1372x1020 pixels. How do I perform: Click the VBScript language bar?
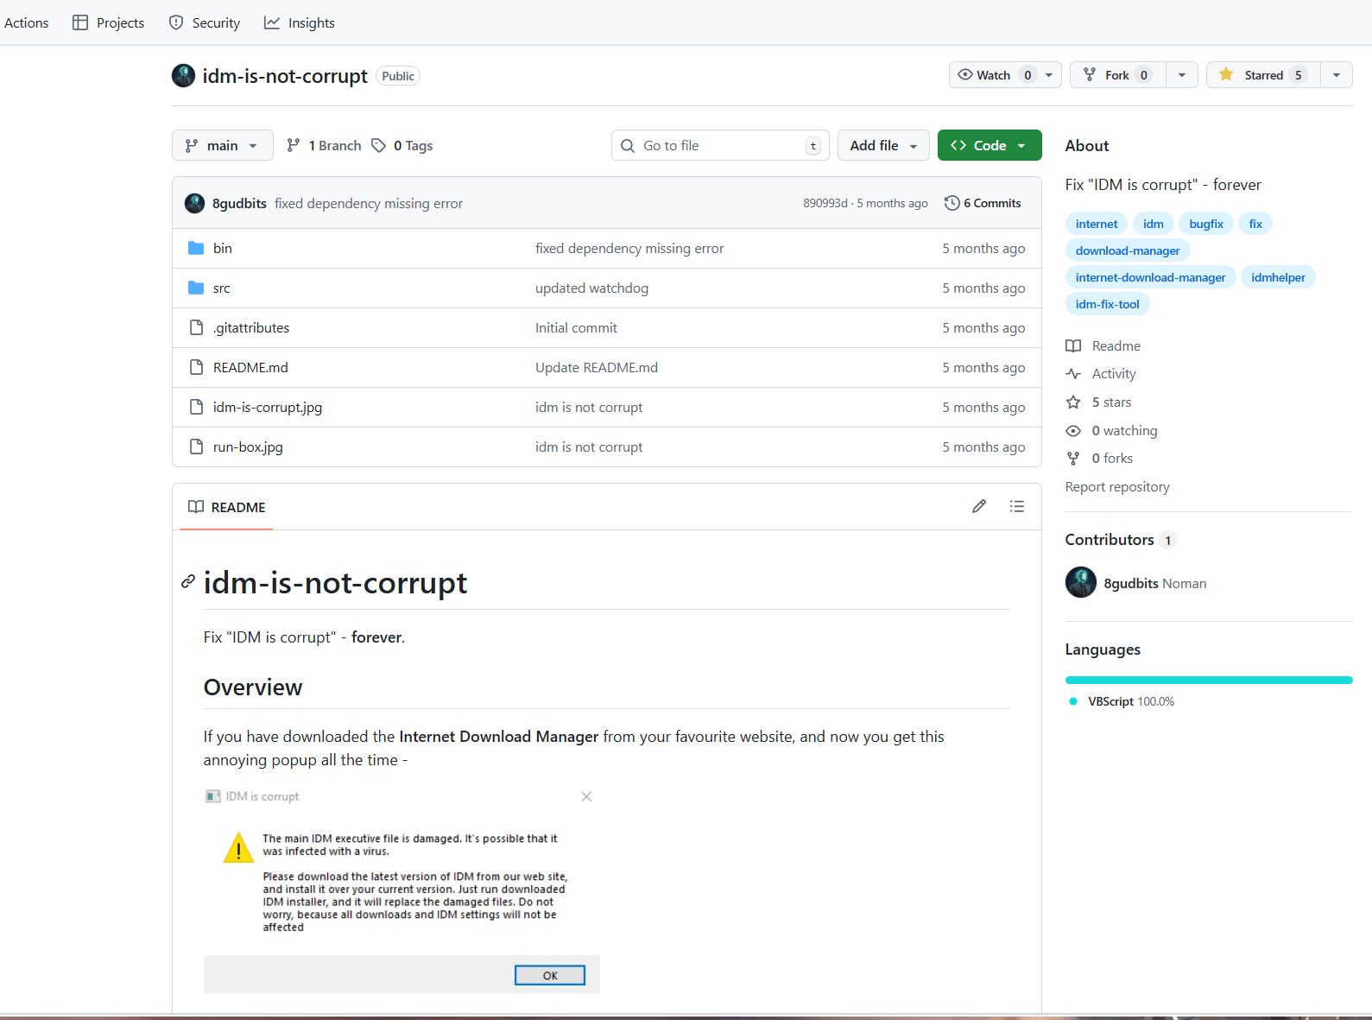[x=1209, y=680]
